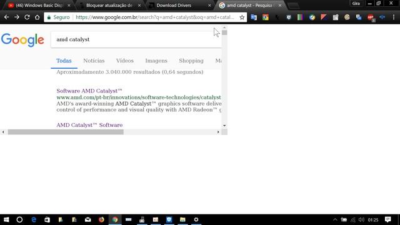Go back with the browser back arrow

tap(7, 17)
